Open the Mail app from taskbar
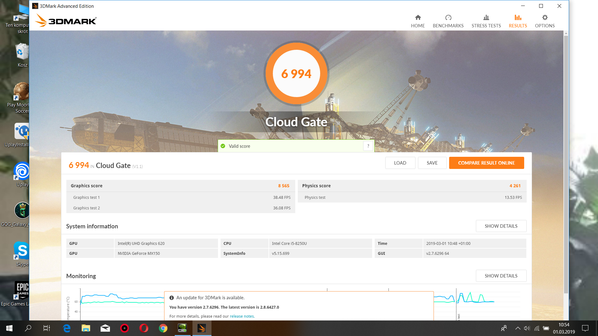 tap(105, 328)
